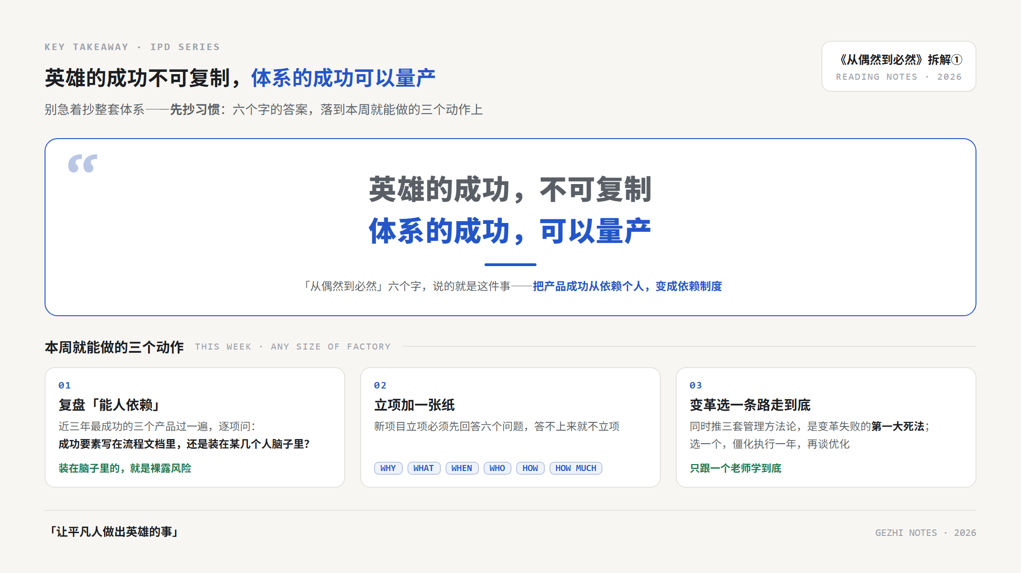Click the KEY TAKEAWAY · IPD SERIES label
This screenshot has width=1021, height=573.
click(x=132, y=47)
